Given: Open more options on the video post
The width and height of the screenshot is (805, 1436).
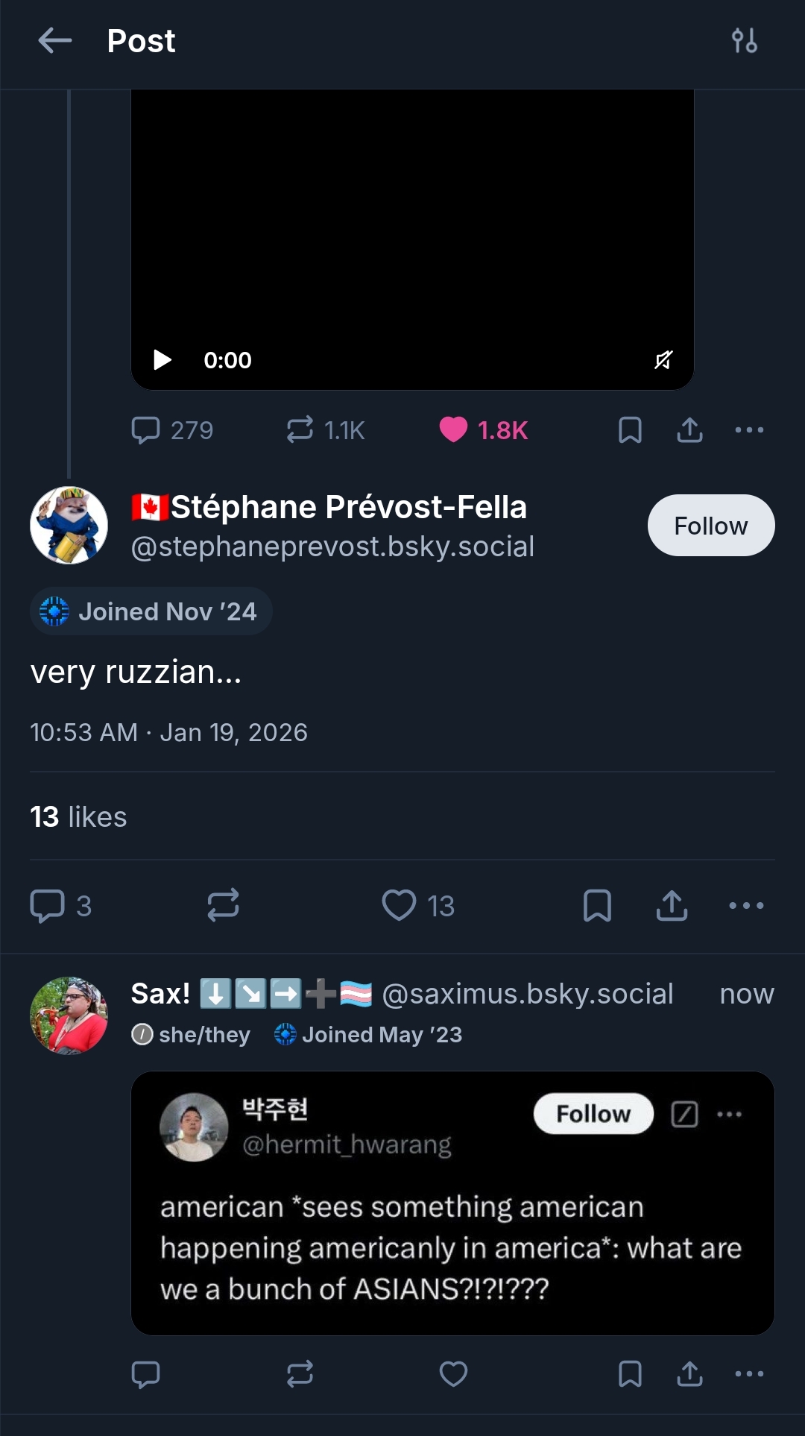Looking at the screenshot, I should pyautogui.click(x=749, y=430).
